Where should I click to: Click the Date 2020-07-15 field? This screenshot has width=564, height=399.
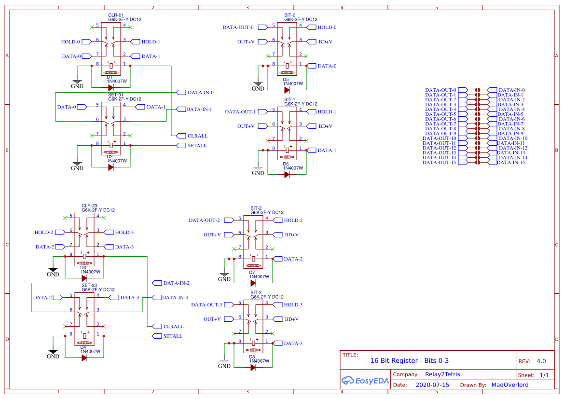(x=432, y=385)
